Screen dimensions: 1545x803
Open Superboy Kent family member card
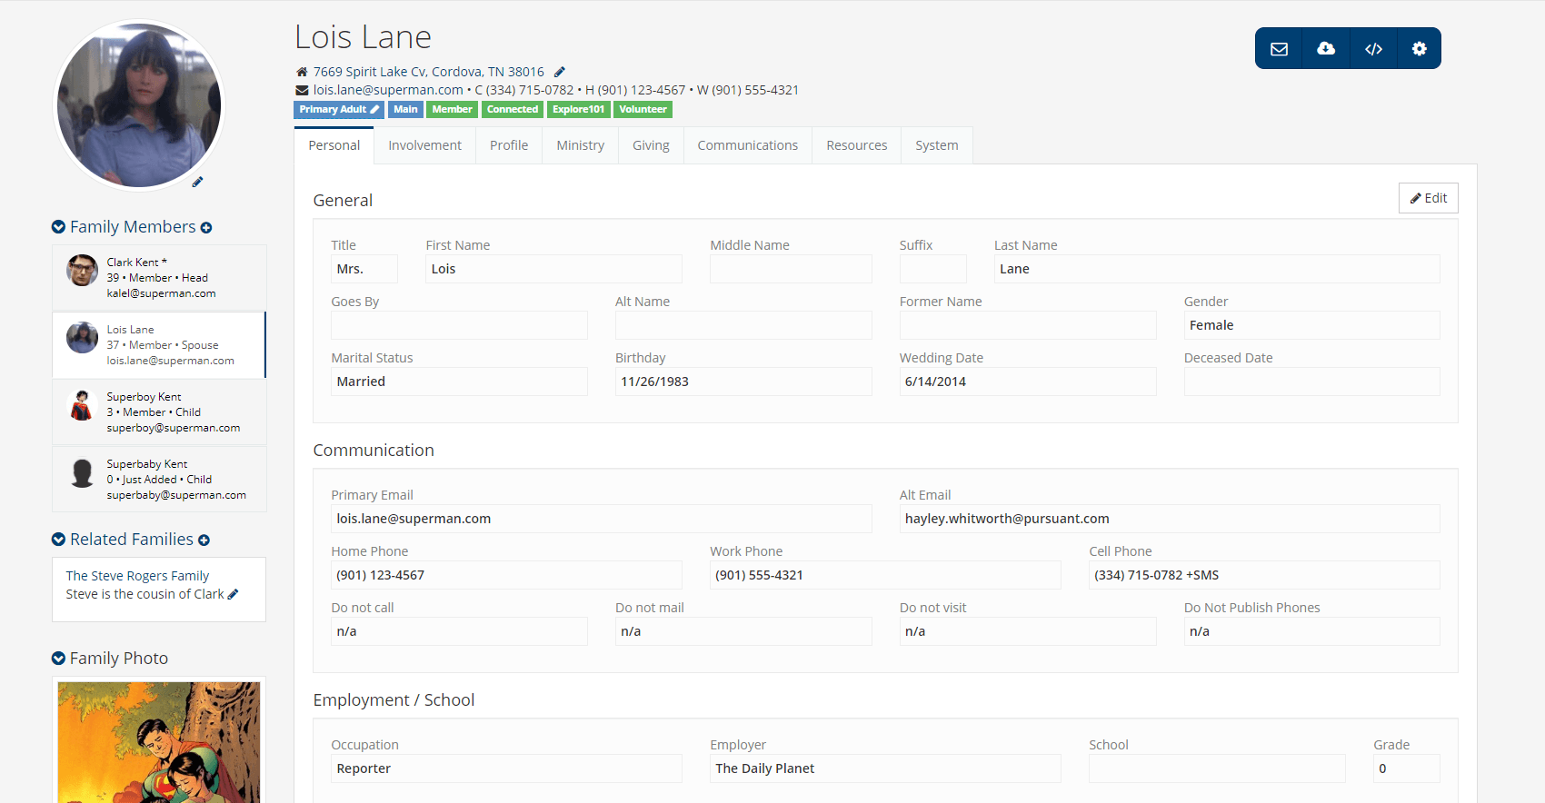click(x=159, y=412)
